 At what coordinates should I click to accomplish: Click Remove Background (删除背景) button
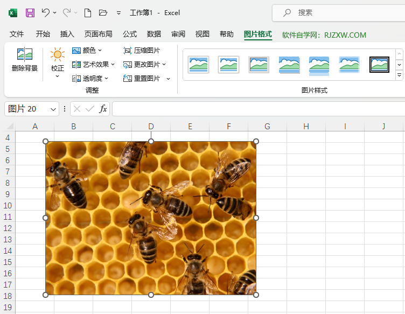coord(25,60)
